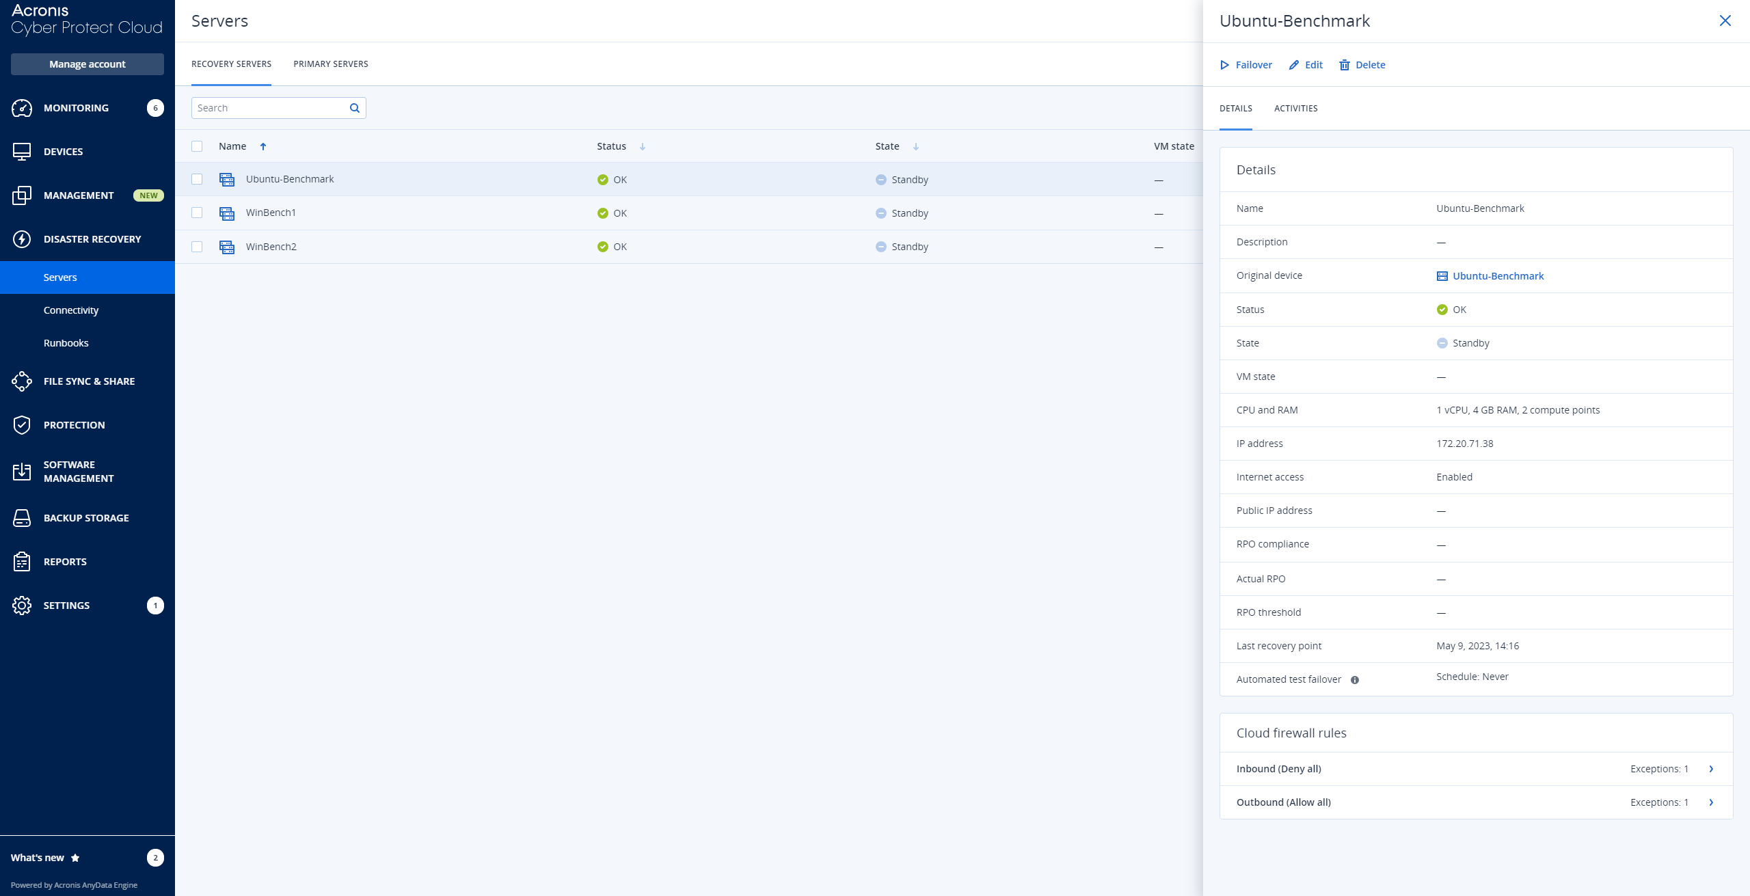The height and width of the screenshot is (896, 1750).
Task: Switch to Primary Servers tab
Action: click(331, 64)
